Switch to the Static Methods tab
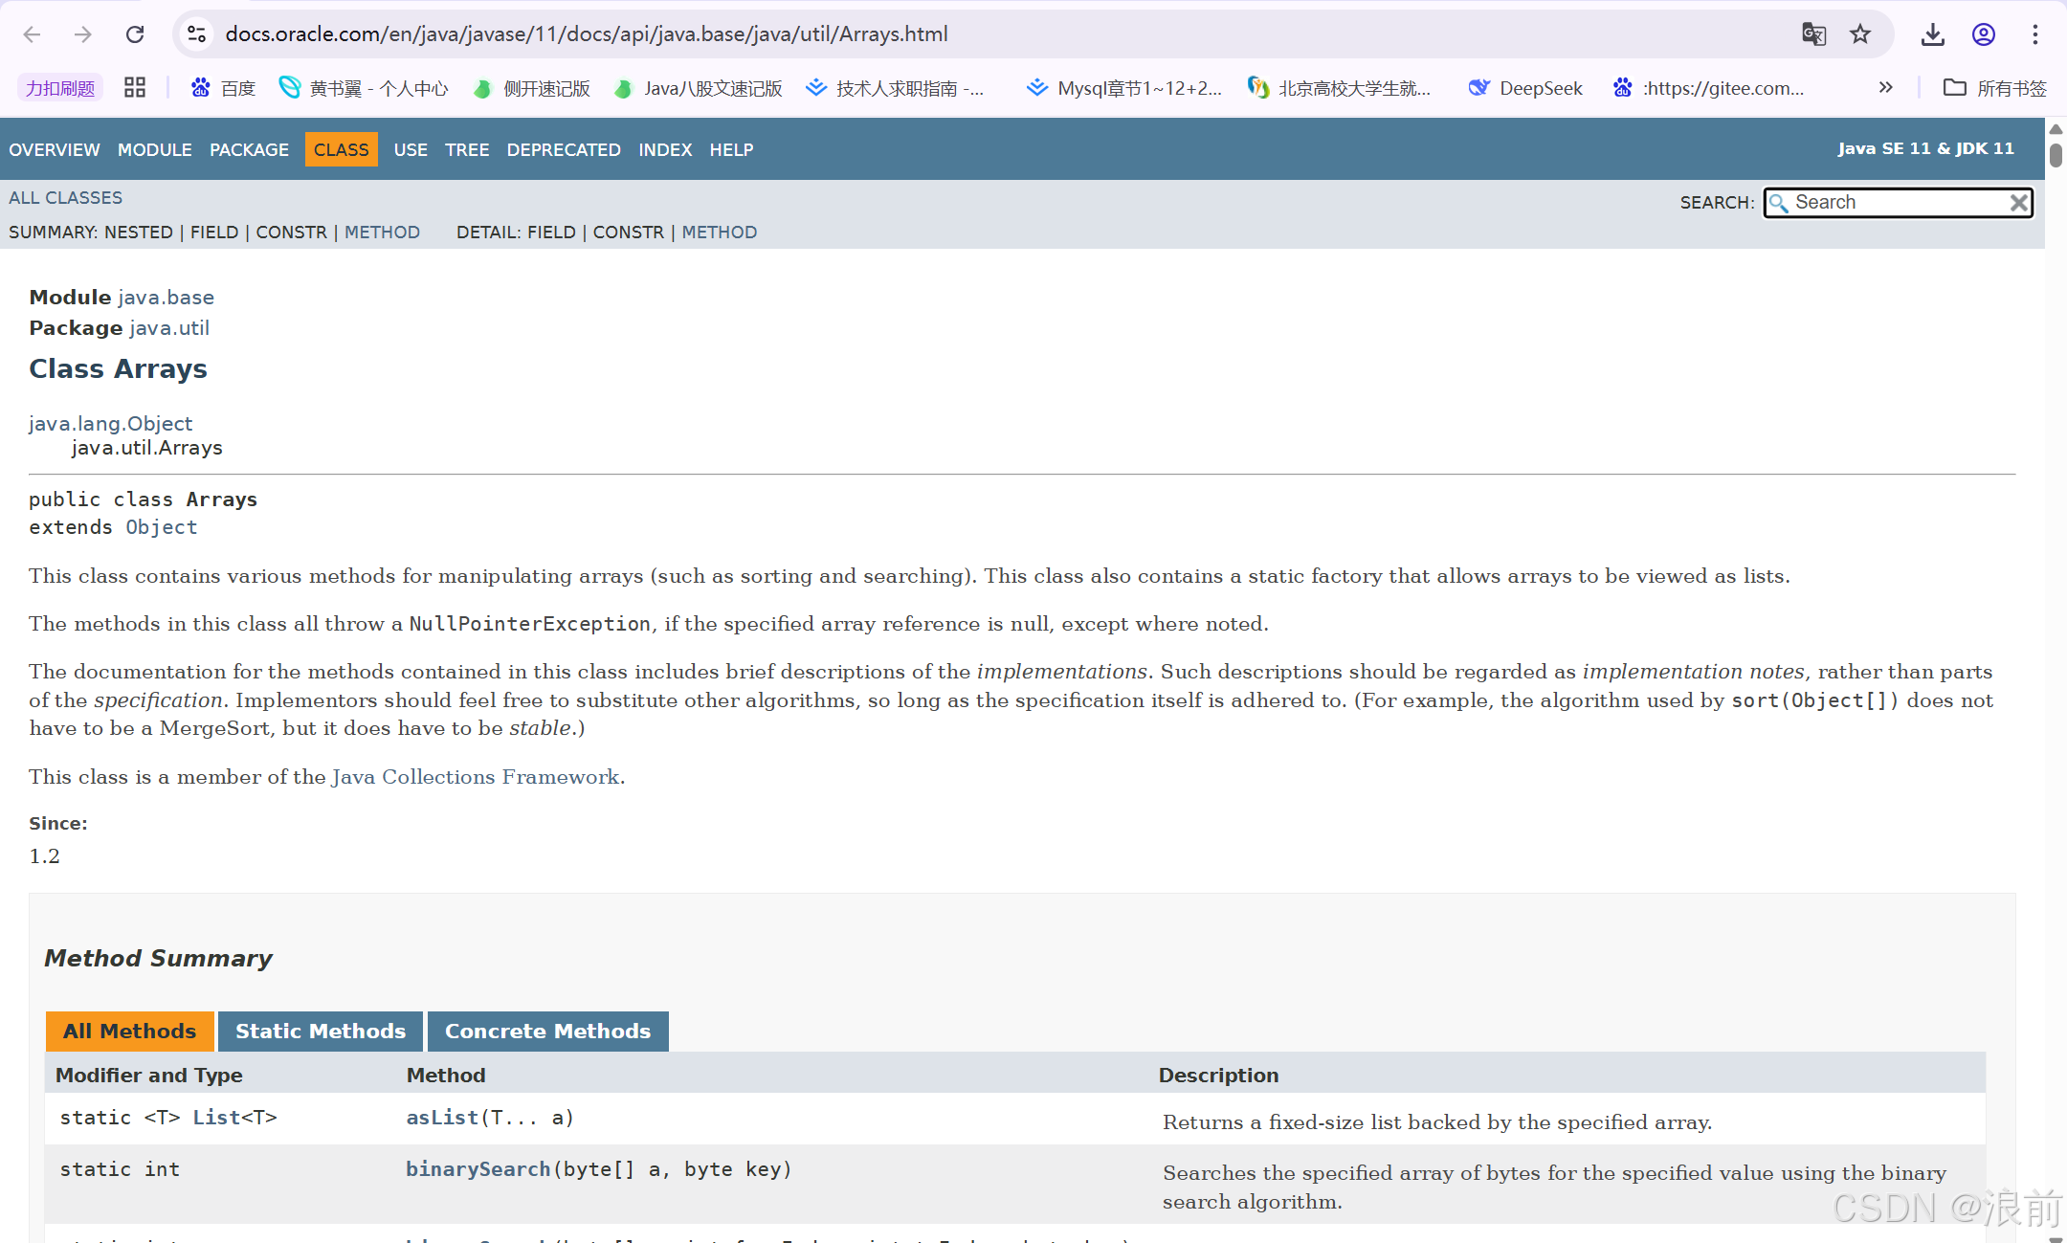This screenshot has height=1243, width=2067. tap(321, 1032)
